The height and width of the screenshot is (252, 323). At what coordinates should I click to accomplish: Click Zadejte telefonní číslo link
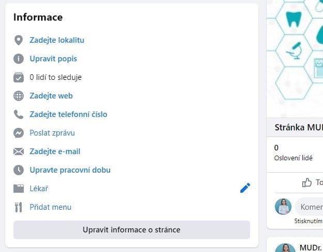click(x=68, y=114)
